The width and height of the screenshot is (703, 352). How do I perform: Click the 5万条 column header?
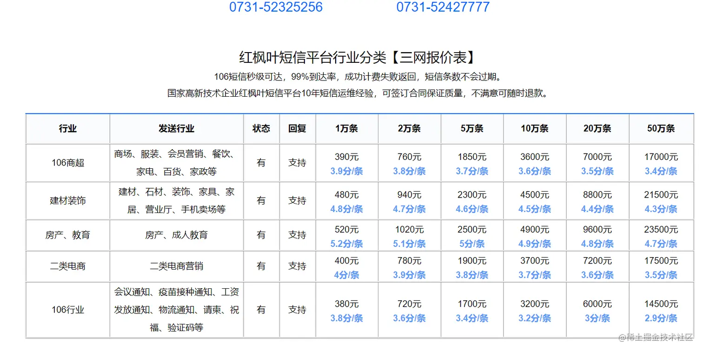tap(472, 129)
